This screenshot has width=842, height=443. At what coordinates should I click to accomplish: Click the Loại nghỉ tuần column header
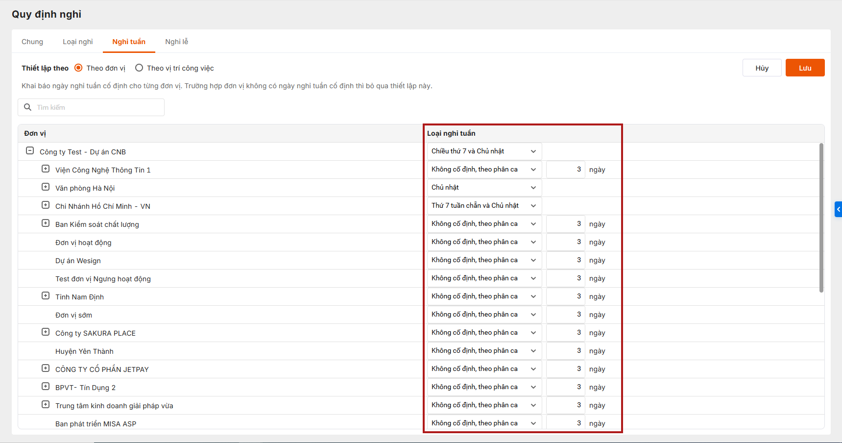click(x=451, y=133)
